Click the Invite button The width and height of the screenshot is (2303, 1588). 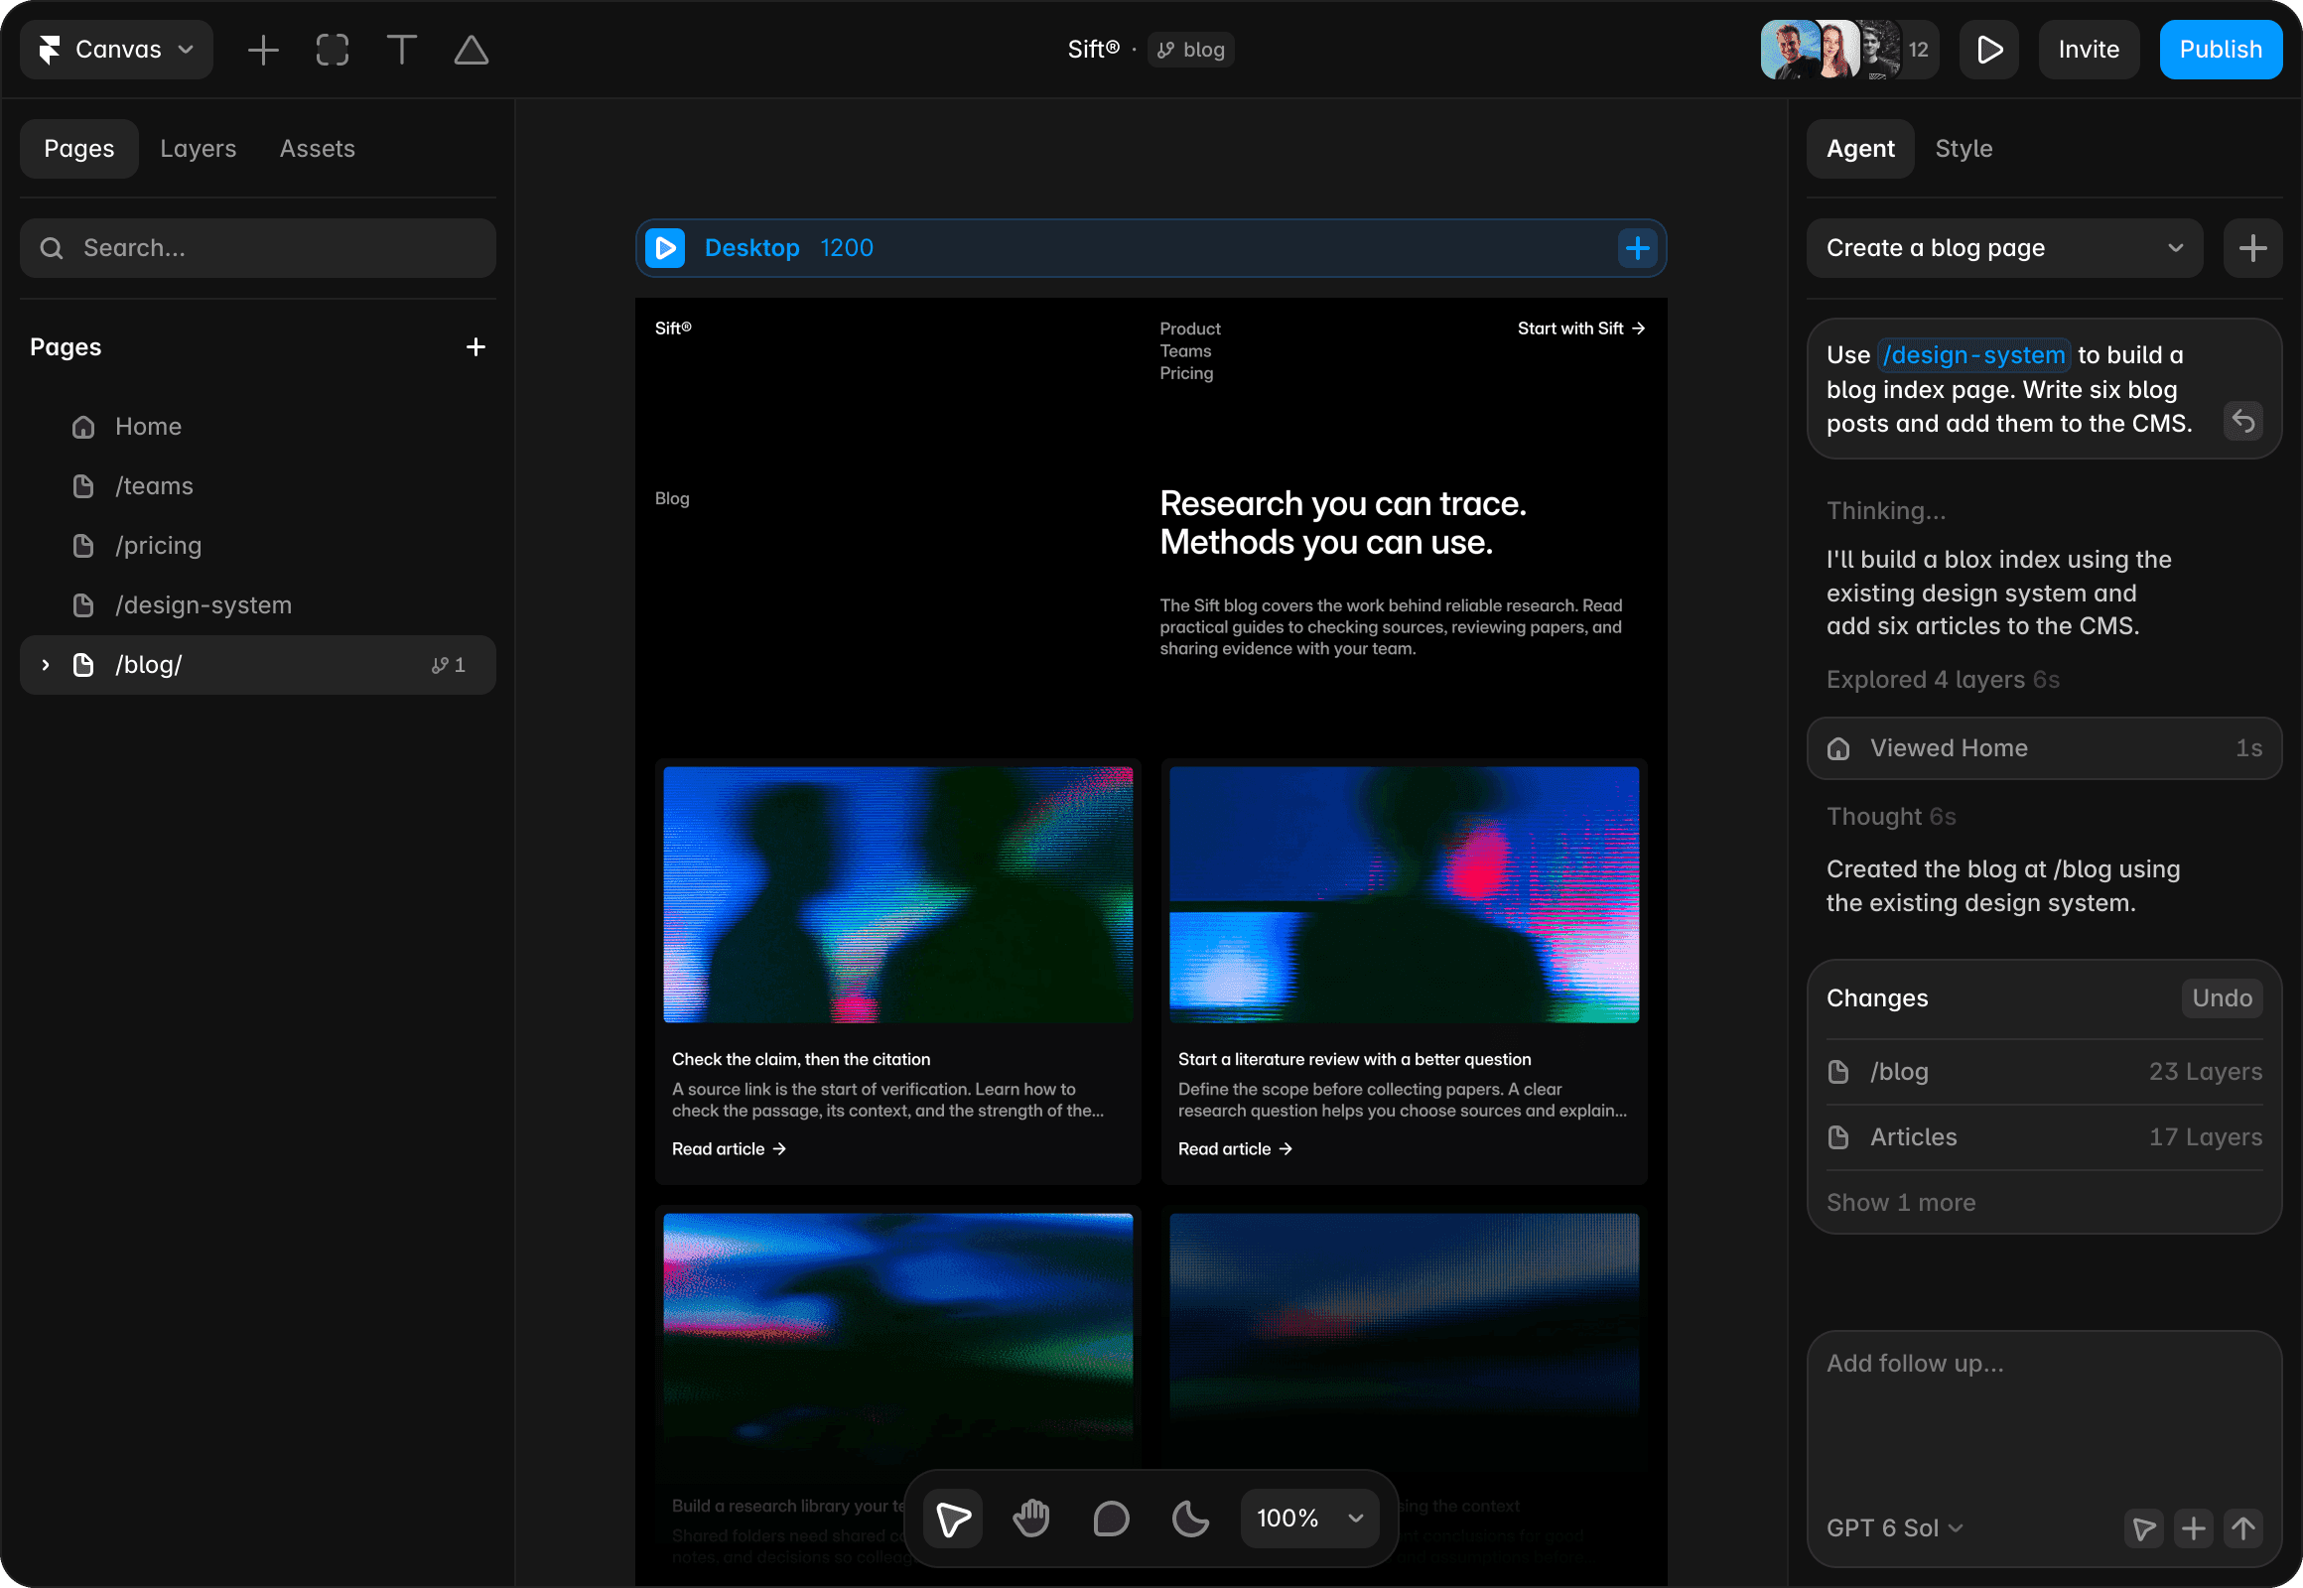(x=2089, y=50)
